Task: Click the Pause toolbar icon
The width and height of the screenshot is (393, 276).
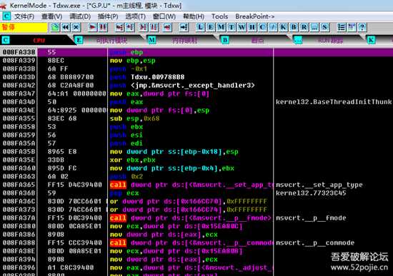Action: pyautogui.click(x=103, y=27)
